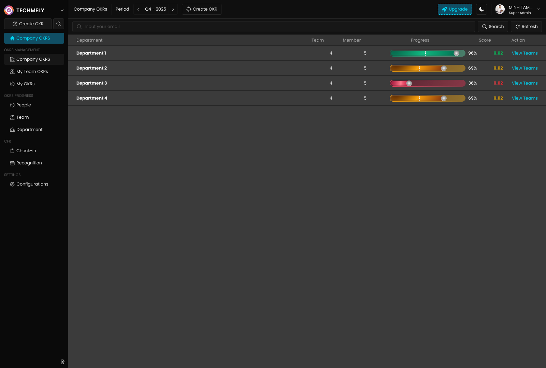Click the Company OKRs page title
546x368 pixels.
click(x=90, y=9)
